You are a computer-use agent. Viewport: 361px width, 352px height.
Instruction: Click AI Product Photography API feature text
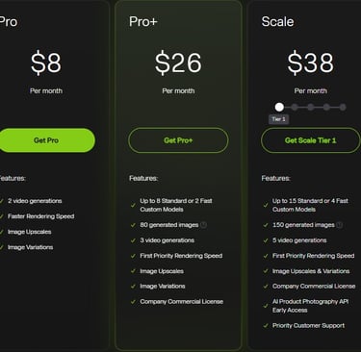coord(310,302)
